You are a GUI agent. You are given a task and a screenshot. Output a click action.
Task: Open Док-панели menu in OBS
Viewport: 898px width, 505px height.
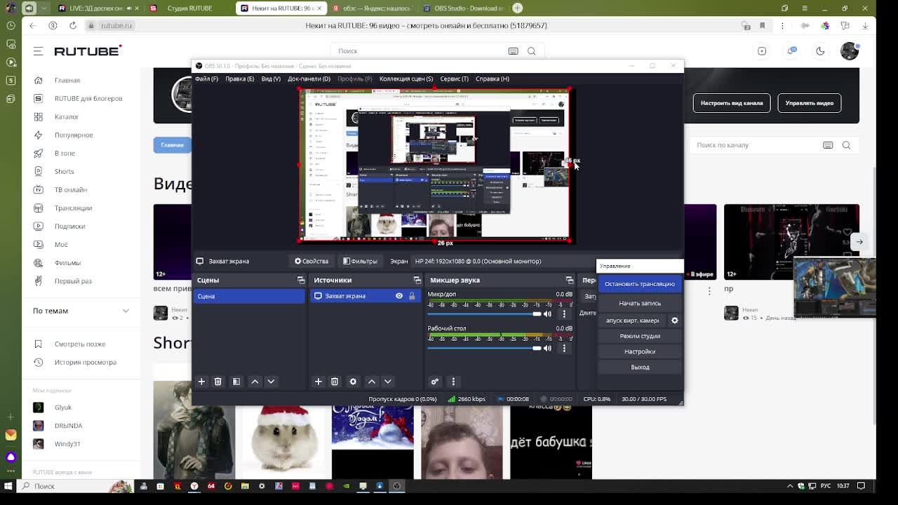pos(309,79)
